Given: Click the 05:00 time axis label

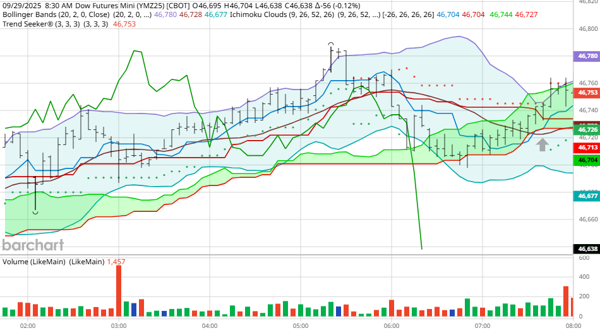Looking at the screenshot, I should pos(301,325).
